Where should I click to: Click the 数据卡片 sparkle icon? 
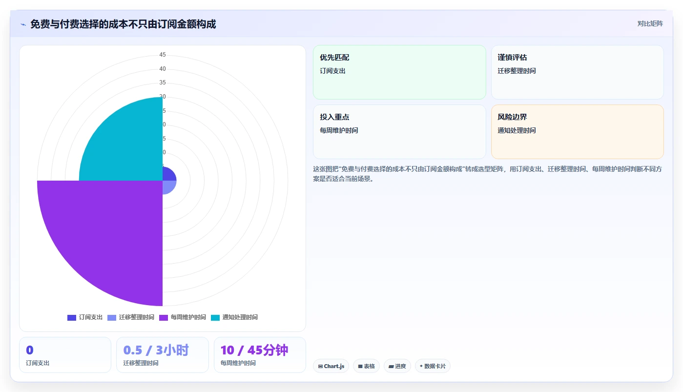click(x=421, y=366)
